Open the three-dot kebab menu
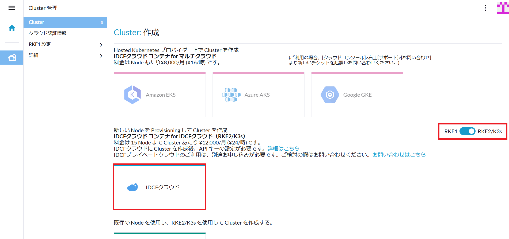Viewport: 509px width, 239px height. (485, 8)
